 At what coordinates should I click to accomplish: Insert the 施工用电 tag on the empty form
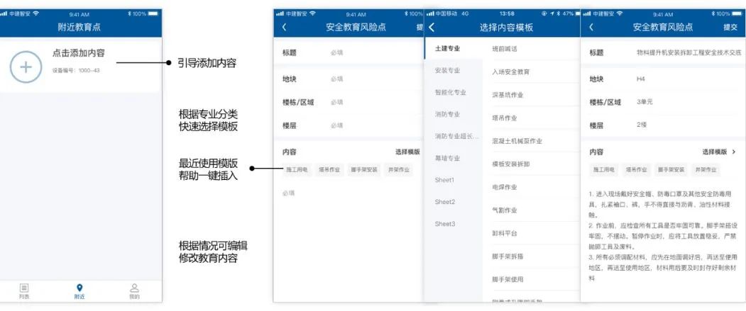[297, 170]
